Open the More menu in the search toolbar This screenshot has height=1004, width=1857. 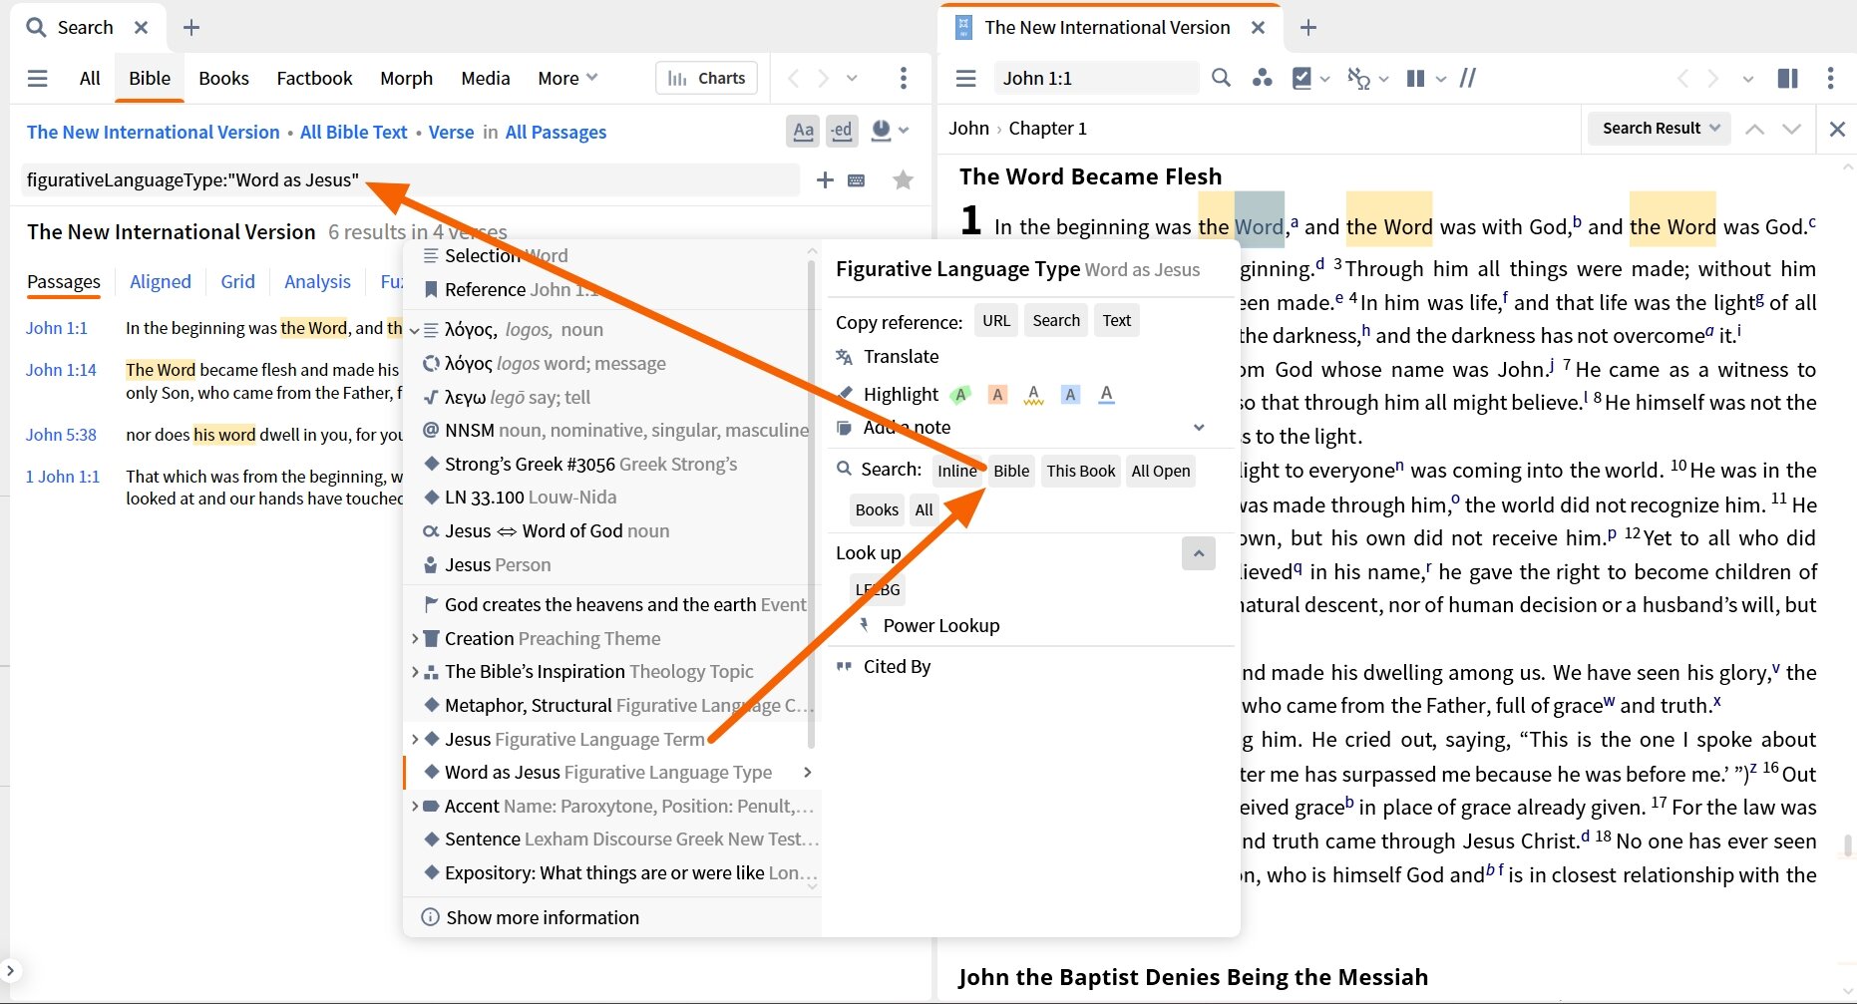tap(565, 77)
